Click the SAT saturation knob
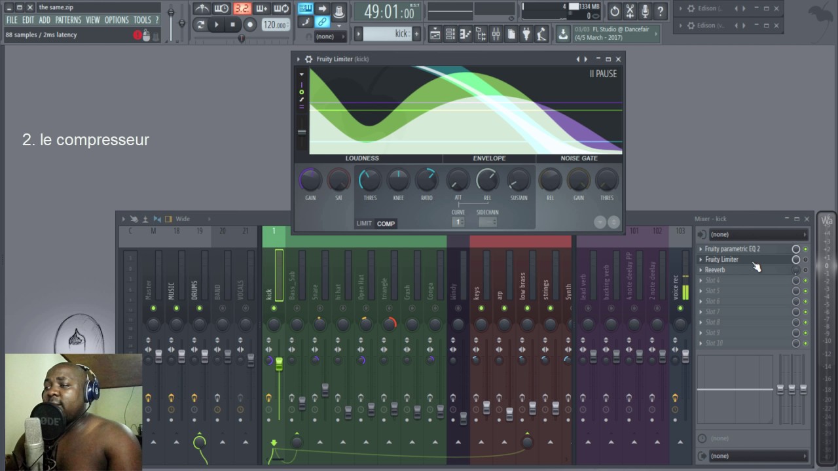Viewport: 838px width, 471px height. 338,180
